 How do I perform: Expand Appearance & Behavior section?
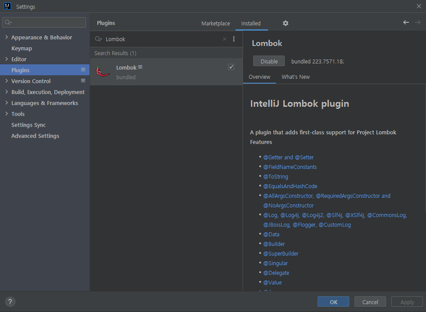point(7,37)
